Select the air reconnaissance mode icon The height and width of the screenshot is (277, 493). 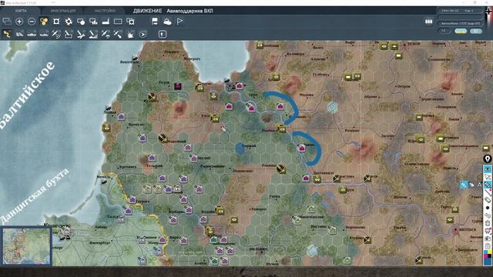(x=56, y=34)
